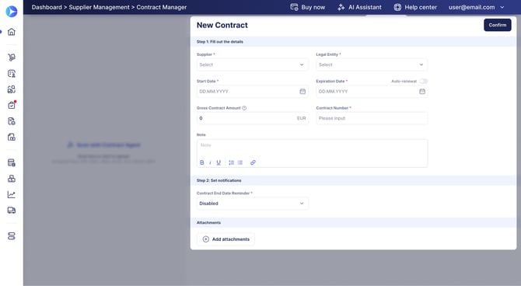
Task: Focus the Contract Number input field
Action: pos(372,118)
